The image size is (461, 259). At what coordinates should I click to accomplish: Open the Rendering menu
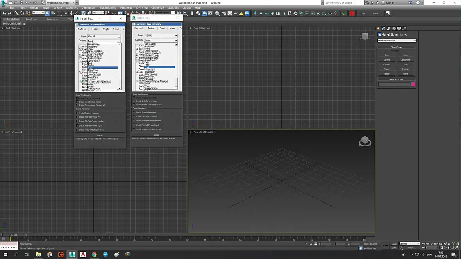tap(126, 7)
